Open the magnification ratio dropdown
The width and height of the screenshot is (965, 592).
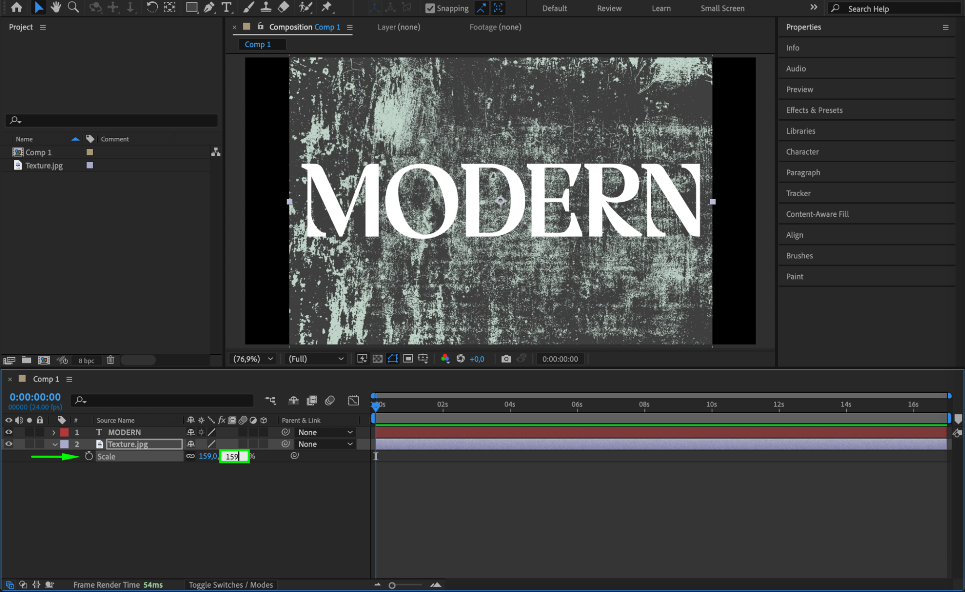click(x=253, y=359)
